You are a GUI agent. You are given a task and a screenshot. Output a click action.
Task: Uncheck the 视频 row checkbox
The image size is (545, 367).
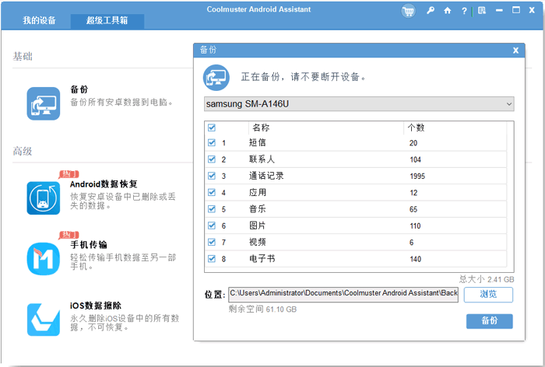[x=212, y=242]
